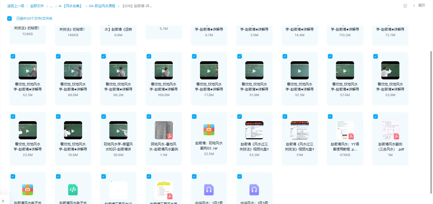Play the video thumbnail of the 98.2M file

[x=118, y=70]
